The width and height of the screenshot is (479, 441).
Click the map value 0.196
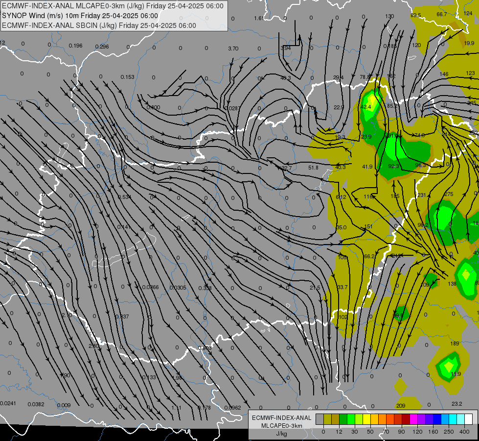coord(75,46)
